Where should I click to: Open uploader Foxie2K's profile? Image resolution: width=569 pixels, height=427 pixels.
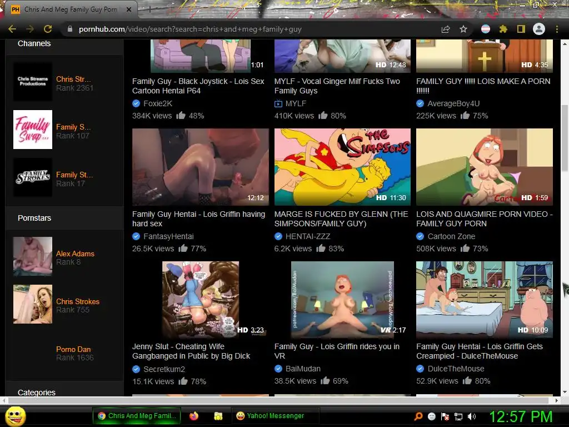tap(158, 103)
